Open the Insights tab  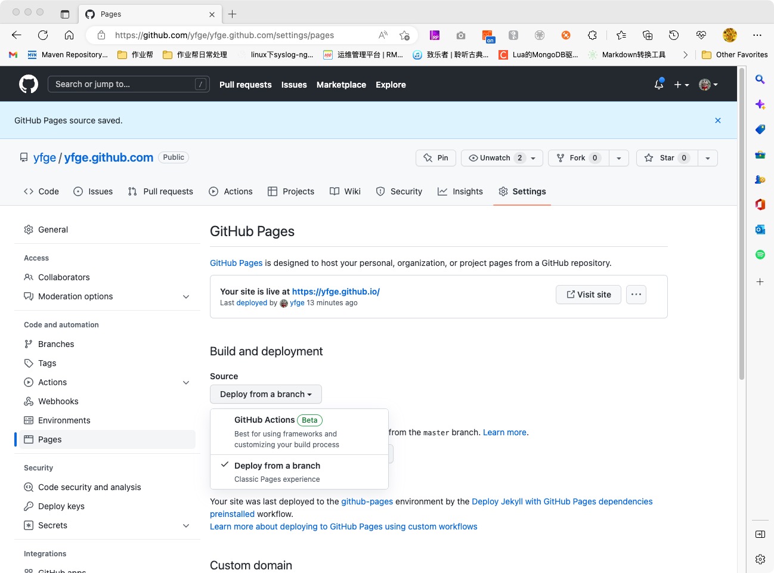click(460, 191)
